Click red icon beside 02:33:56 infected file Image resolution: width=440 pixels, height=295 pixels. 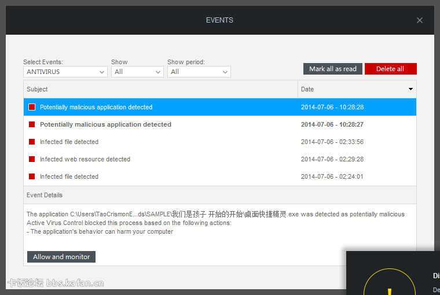click(32, 142)
